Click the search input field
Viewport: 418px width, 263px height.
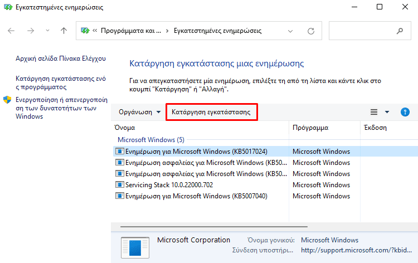(x=370, y=31)
